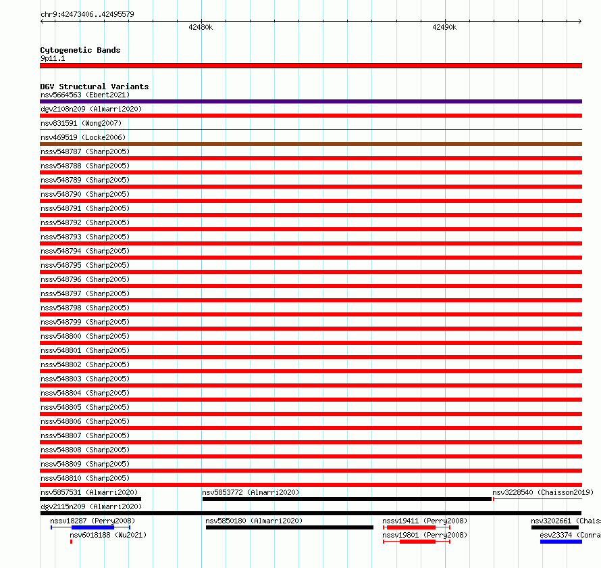Screen dimensions: 601x568
Task: Select nssv548799 (Sharp2005) label
Action: coord(85,322)
